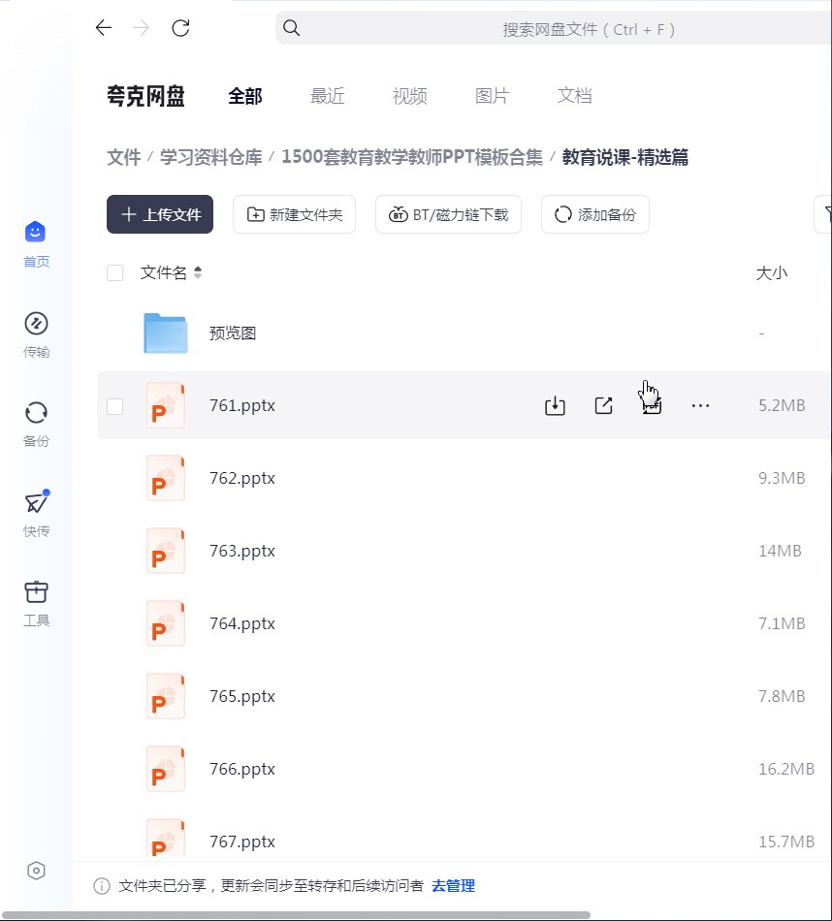This screenshot has width=832, height=921.
Task: Switch to the 视频 tab
Action: click(x=409, y=96)
